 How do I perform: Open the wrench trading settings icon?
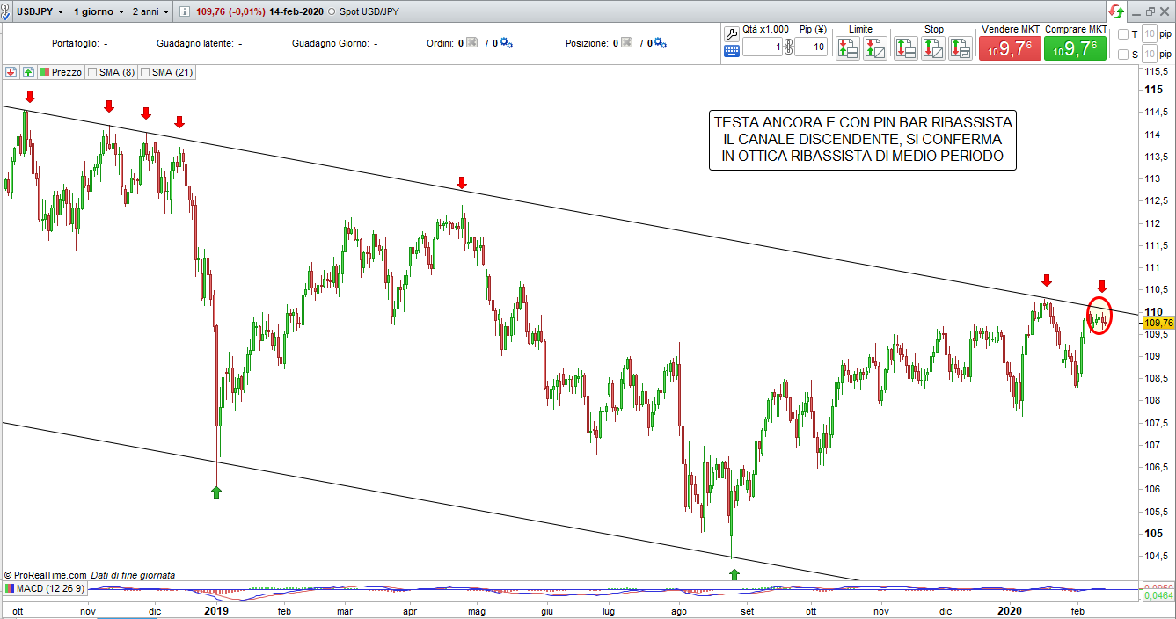tap(731, 33)
